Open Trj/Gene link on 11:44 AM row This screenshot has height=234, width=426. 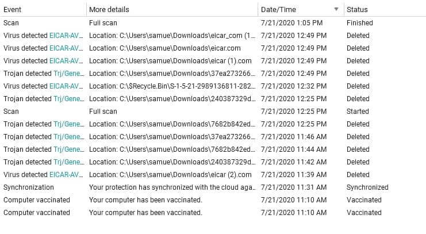tap(69, 149)
